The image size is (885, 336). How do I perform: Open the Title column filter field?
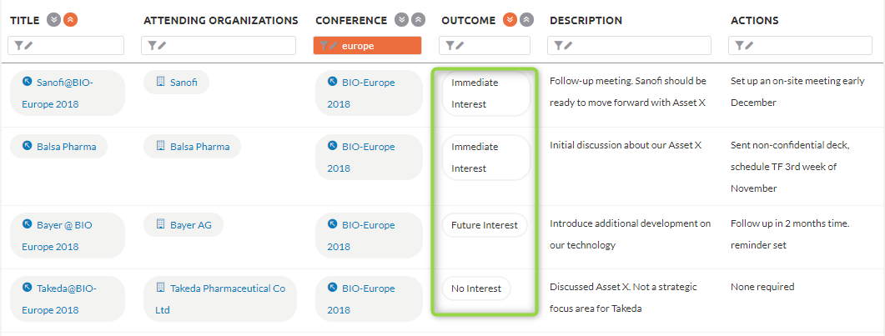click(x=66, y=46)
